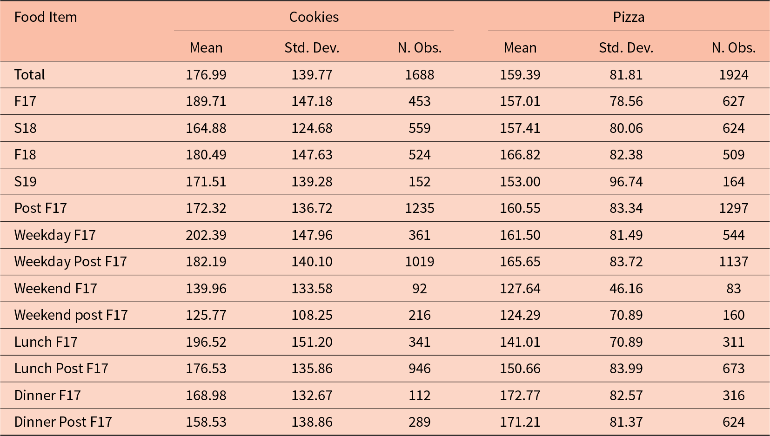
Task: Select the S18 row label
Action: click(x=25, y=128)
